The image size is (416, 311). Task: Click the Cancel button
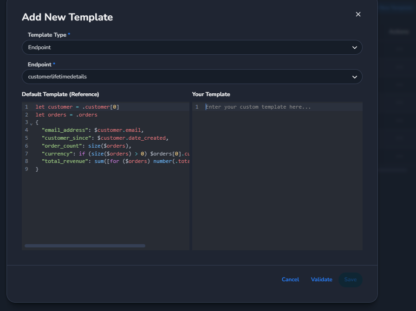coord(290,279)
